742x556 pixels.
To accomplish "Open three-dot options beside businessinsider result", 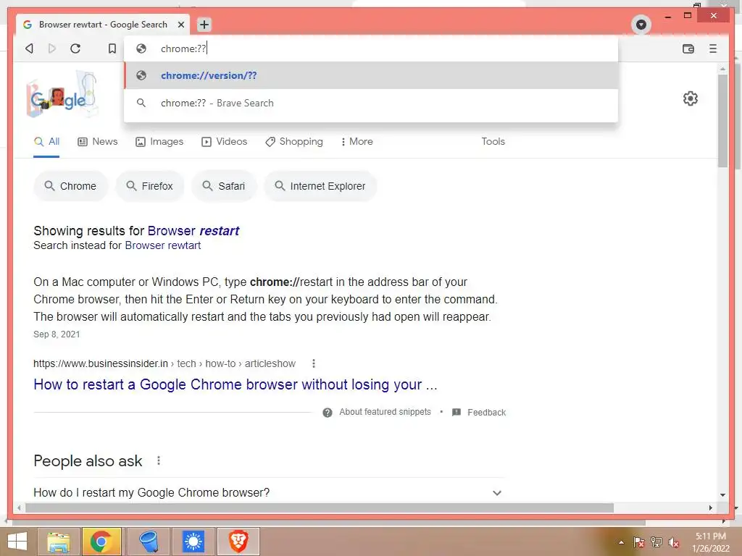I will point(313,363).
